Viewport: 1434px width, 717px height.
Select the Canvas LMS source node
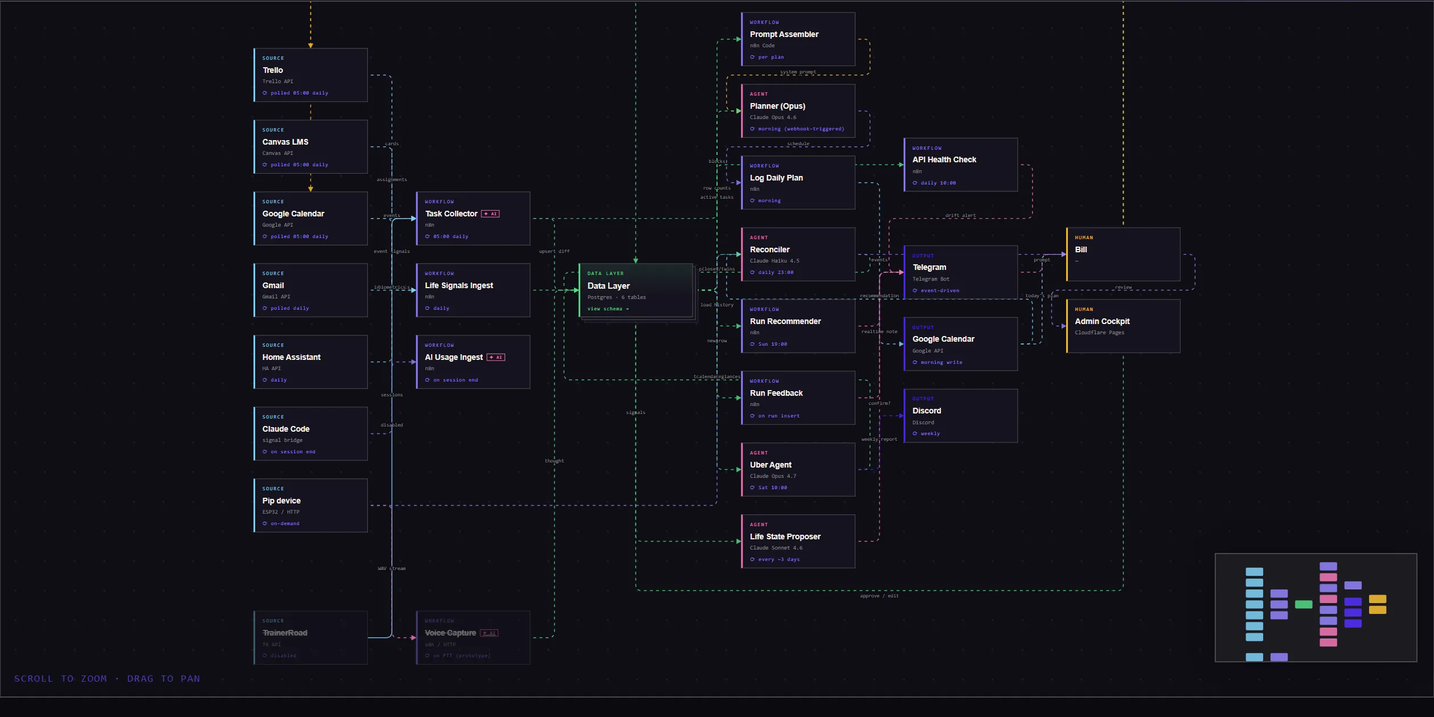310,147
